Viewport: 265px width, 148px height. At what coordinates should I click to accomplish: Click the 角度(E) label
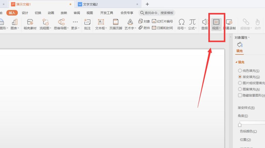(x=243, y=116)
